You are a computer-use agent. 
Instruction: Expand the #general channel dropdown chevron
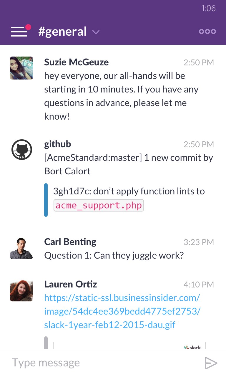tap(96, 32)
